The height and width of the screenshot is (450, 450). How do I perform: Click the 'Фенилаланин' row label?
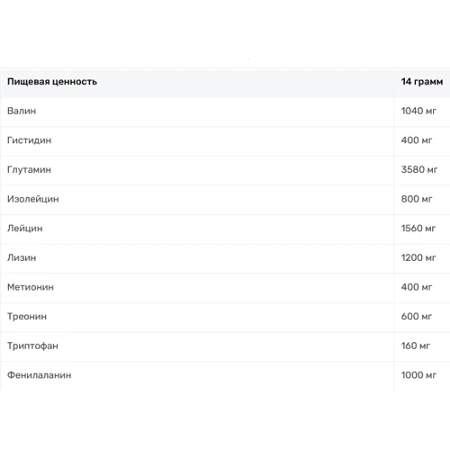(40, 375)
